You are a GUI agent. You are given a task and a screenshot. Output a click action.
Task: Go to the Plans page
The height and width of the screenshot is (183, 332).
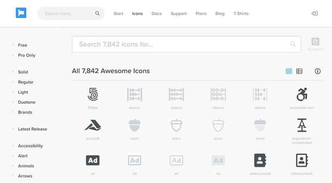pos(201,14)
